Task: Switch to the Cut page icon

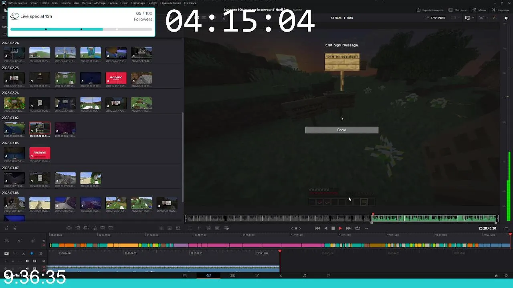Action: [x=208, y=276]
